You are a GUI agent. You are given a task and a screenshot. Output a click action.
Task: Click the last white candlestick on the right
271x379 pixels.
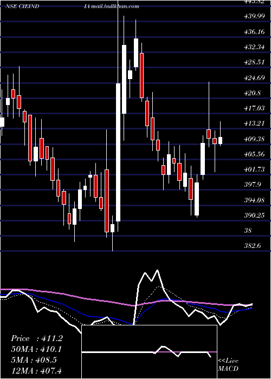(x=220, y=140)
